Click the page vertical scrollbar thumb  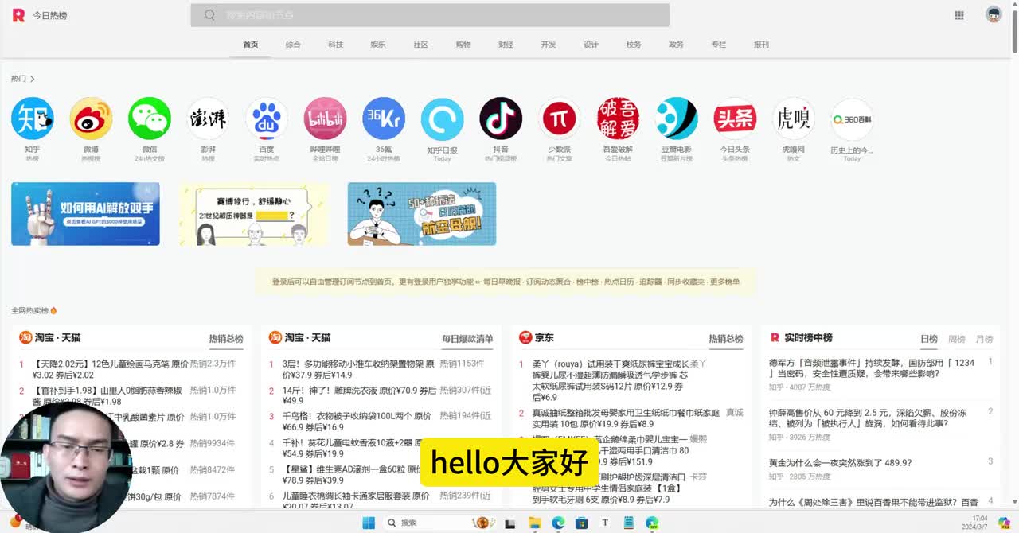point(1014,30)
